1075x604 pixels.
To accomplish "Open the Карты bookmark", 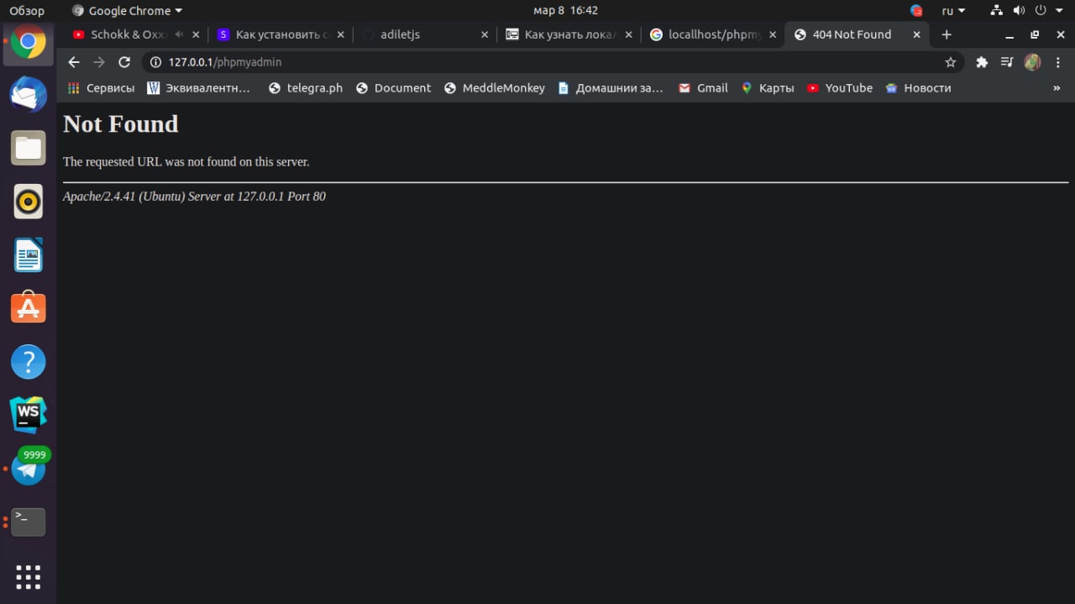I will tap(768, 88).
